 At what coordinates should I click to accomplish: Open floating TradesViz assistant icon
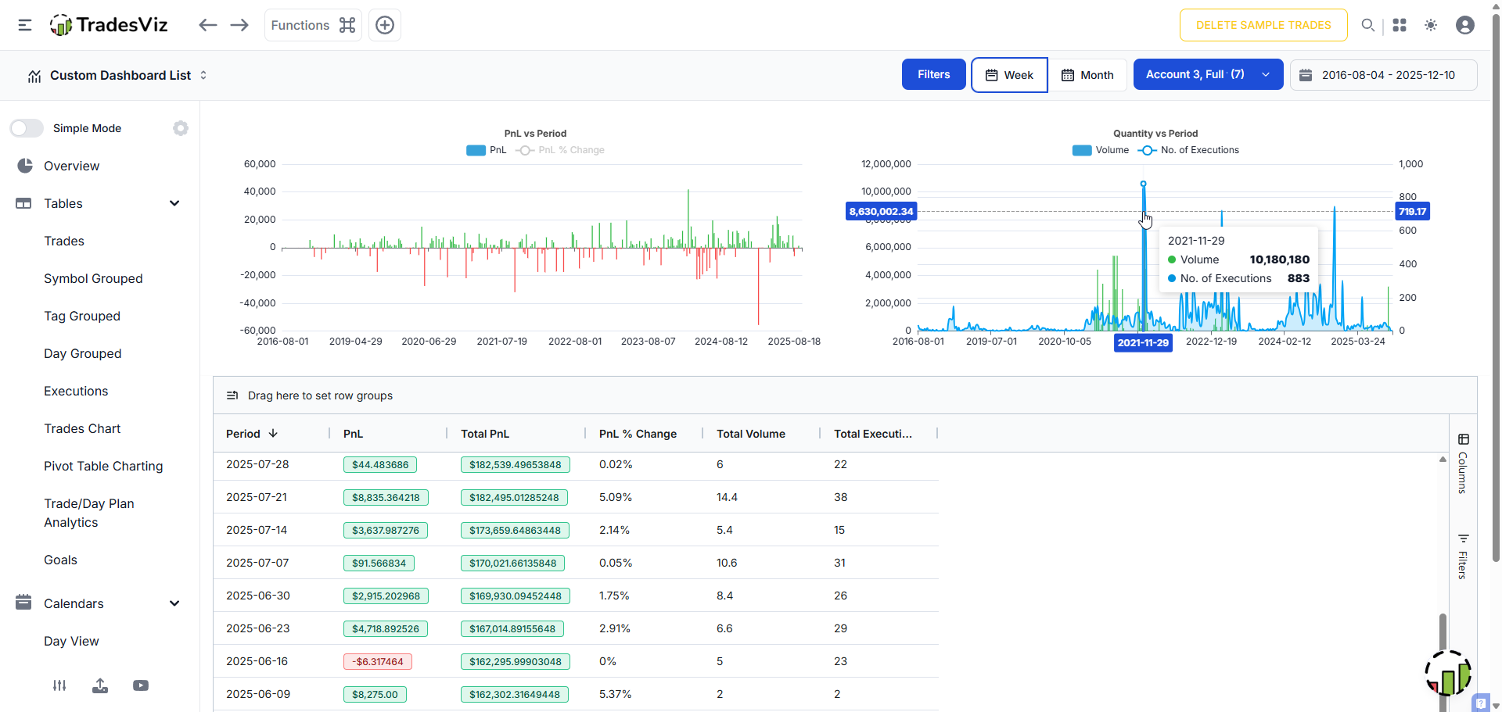coord(1448,674)
